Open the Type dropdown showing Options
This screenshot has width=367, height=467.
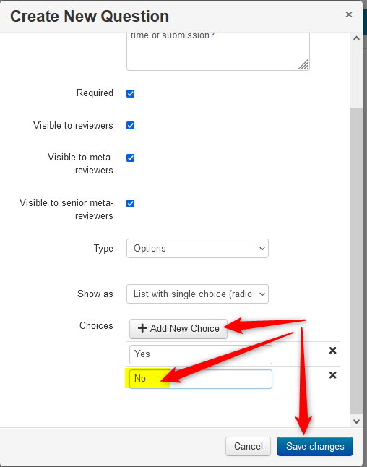click(x=197, y=249)
